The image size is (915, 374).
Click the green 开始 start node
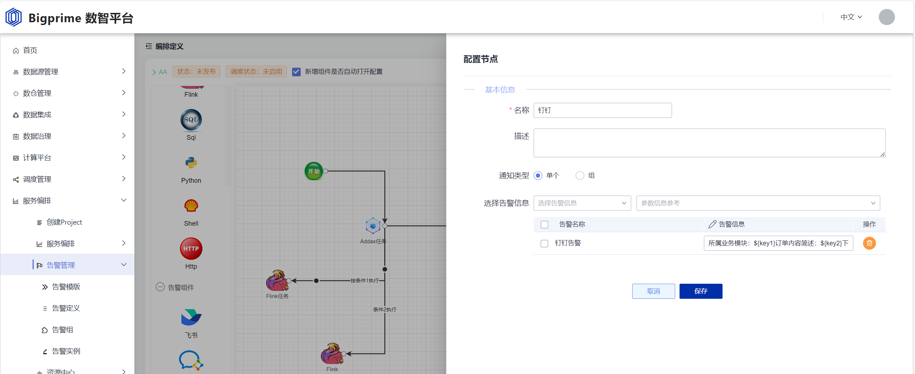pos(314,171)
